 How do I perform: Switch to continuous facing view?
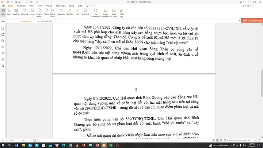point(225,140)
